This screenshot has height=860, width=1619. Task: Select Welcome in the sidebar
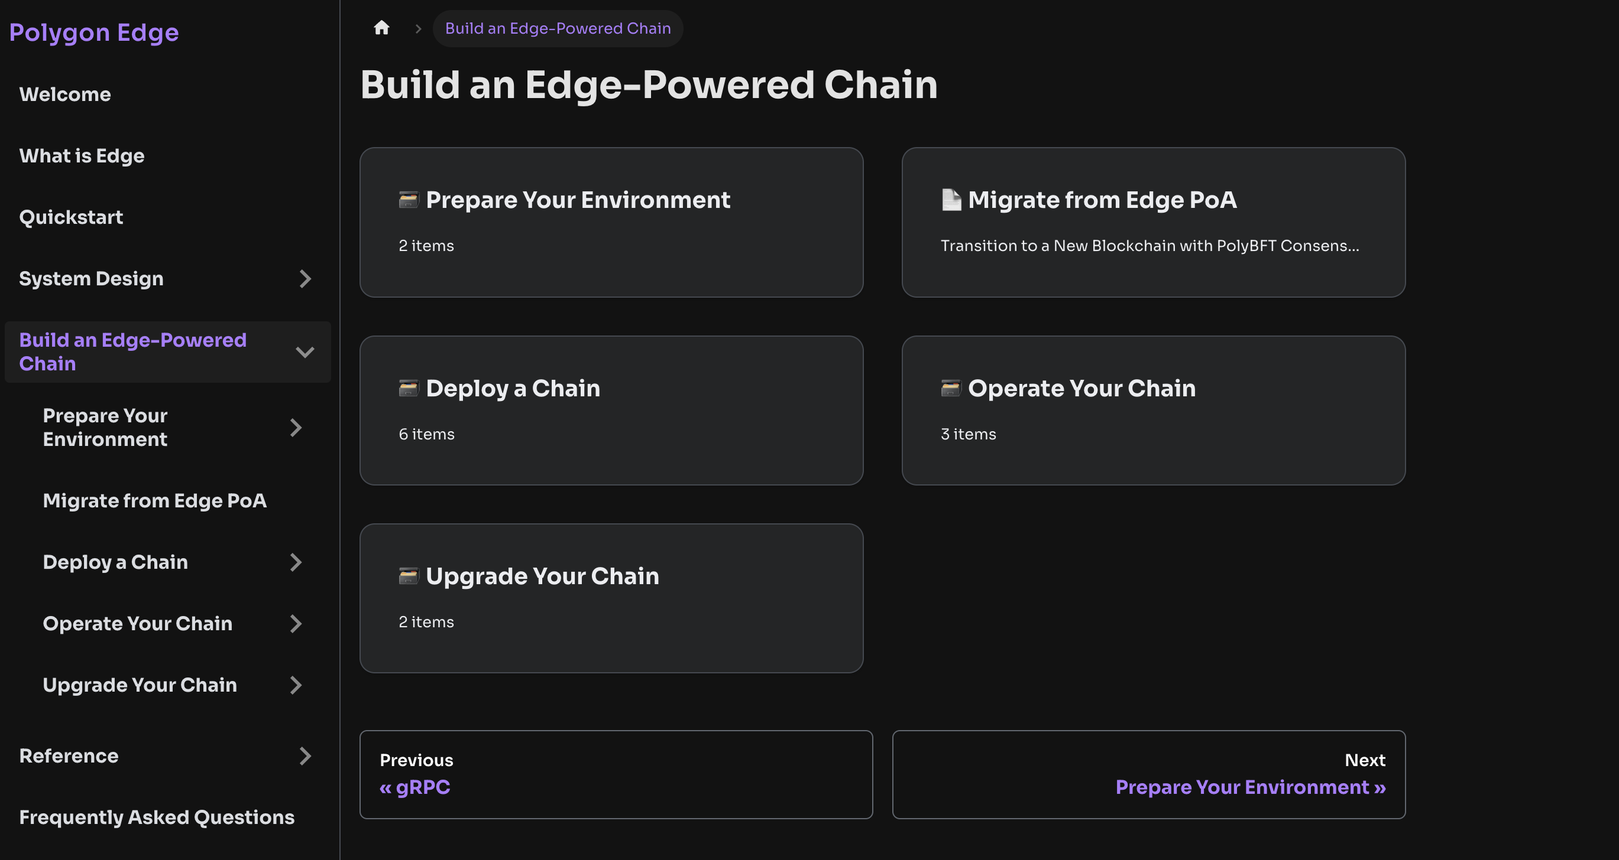point(64,94)
